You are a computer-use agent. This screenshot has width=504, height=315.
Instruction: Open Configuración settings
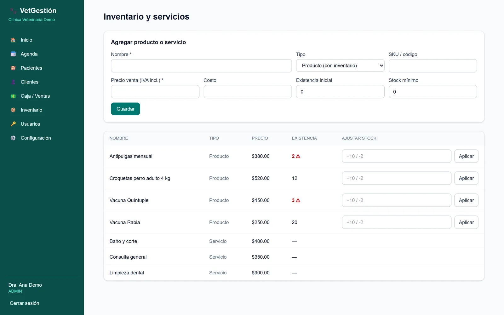pyautogui.click(x=36, y=138)
